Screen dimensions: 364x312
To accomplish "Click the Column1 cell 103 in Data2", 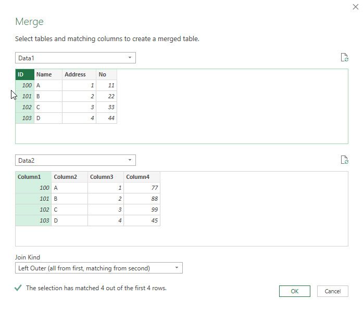I will pos(33,220).
